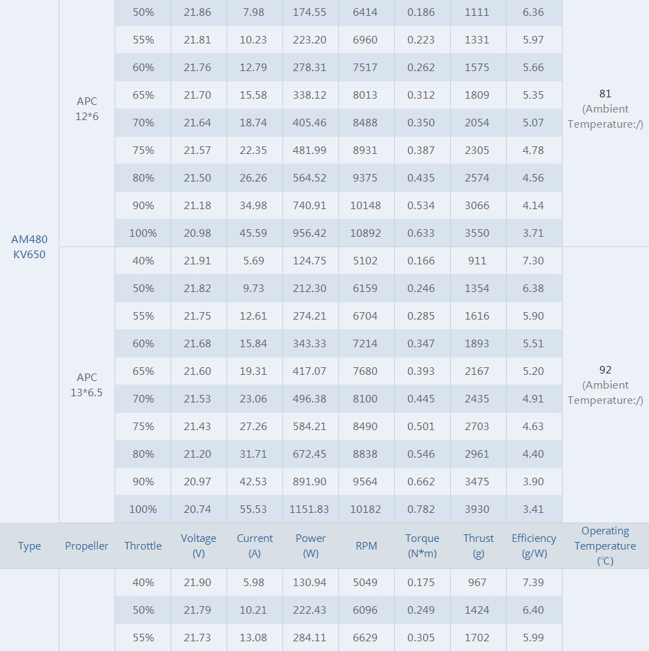
Task: Click the Current (A) column header
Action: 255,546
